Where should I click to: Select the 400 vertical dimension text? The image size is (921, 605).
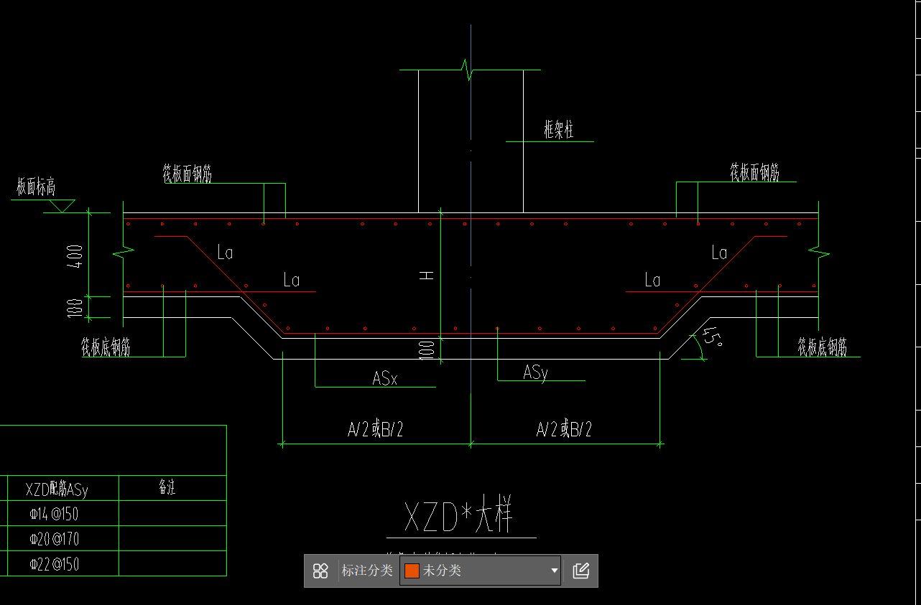click(x=75, y=256)
